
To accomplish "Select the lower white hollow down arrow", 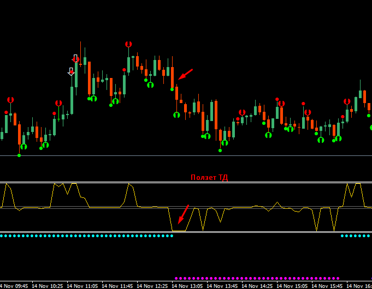I will pos(71,71).
